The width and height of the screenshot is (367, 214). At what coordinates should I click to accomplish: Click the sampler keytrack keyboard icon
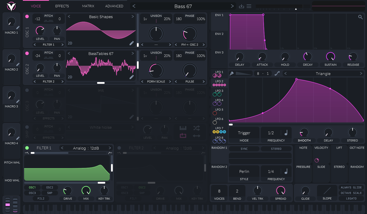(183, 128)
